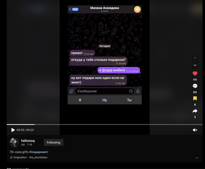
Task: Tap the clock scheduling icon in input
Action: pos(131,91)
